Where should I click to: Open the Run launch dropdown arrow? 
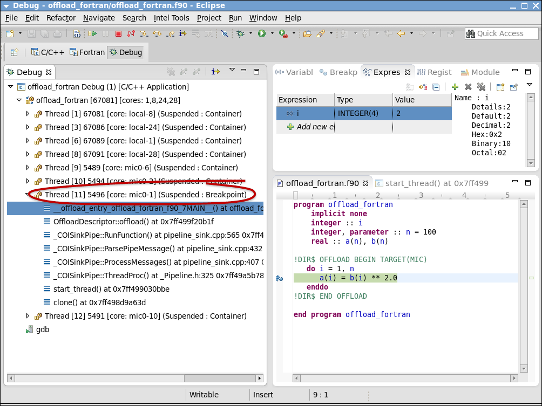[272, 33]
